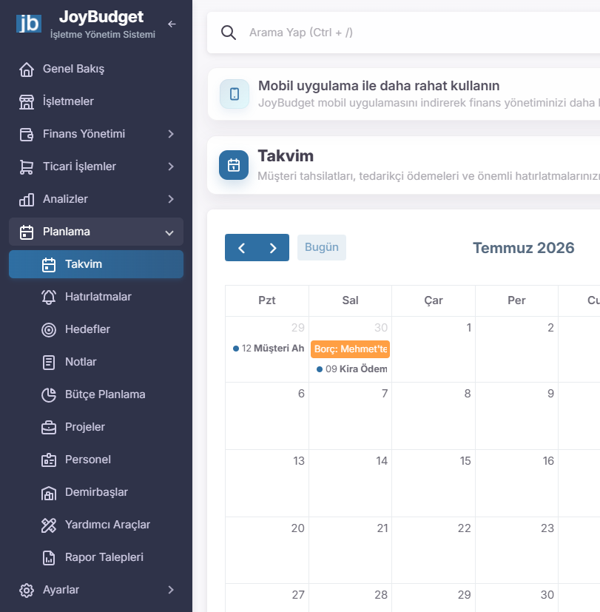Open Rapor Talepleri report icon
The height and width of the screenshot is (612, 600).
tap(49, 557)
